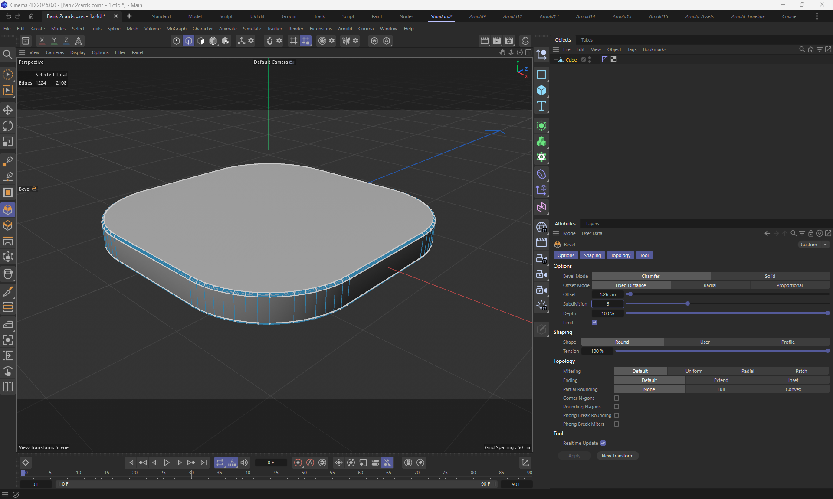This screenshot has height=499, width=833.
Task: Enable the Corner N-gons checkbox
Action: pyautogui.click(x=617, y=398)
